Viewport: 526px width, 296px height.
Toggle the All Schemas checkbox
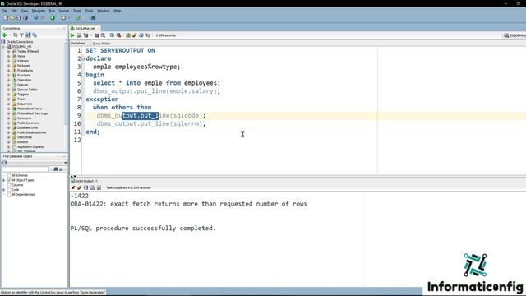(9, 175)
